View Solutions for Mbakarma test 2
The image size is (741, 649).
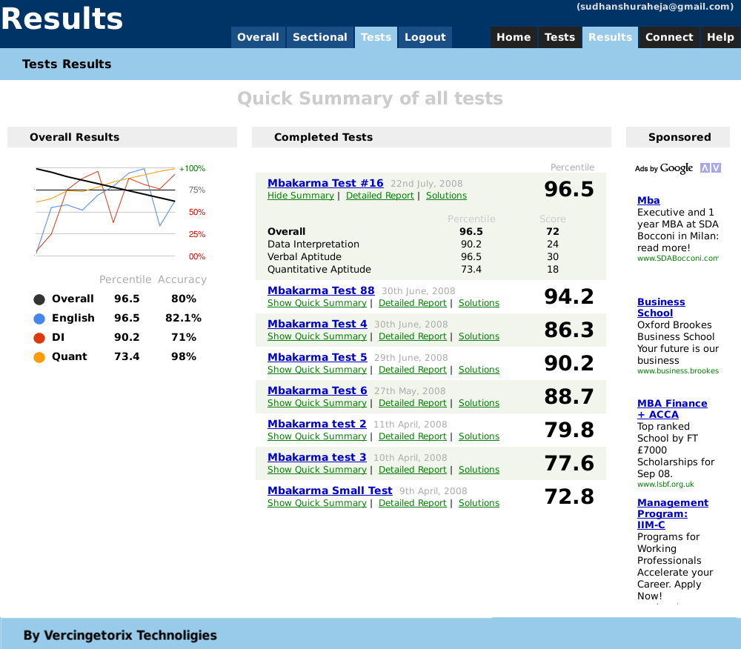pos(479,436)
